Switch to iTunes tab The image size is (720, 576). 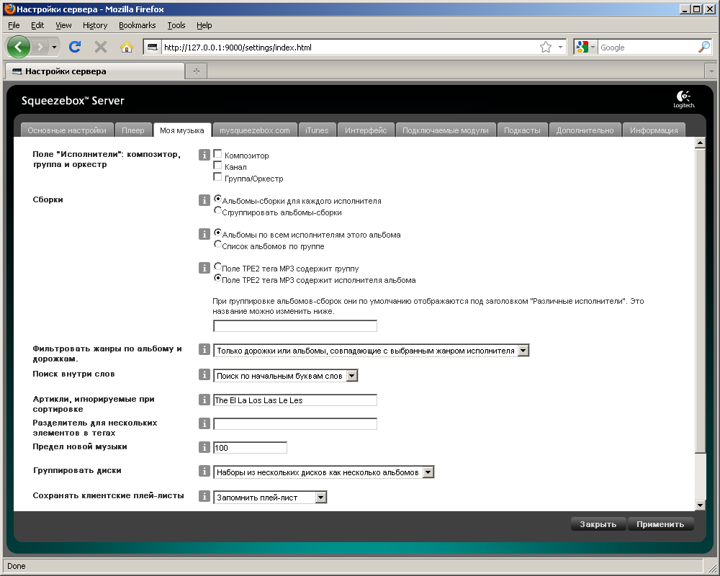point(318,130)
